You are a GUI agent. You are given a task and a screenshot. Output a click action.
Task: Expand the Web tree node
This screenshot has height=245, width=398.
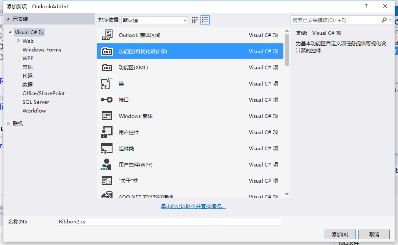[18, 41]
